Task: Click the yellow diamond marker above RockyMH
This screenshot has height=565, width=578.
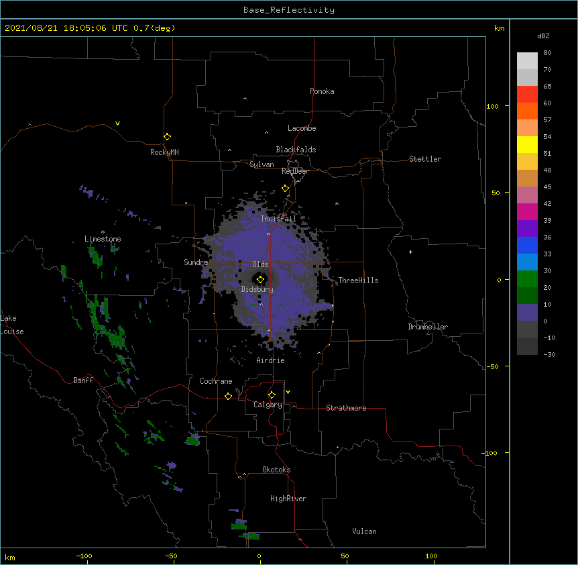Action: [x=167, y=136]
